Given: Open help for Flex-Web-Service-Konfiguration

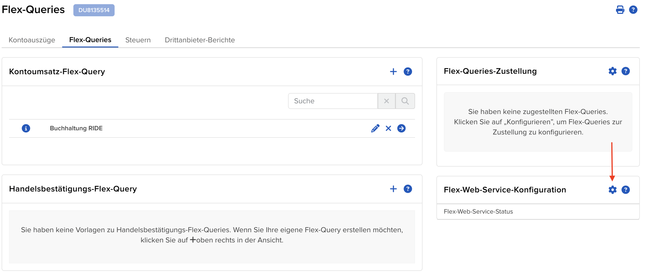Looking at the screenshot, I should tap(625, 190).
